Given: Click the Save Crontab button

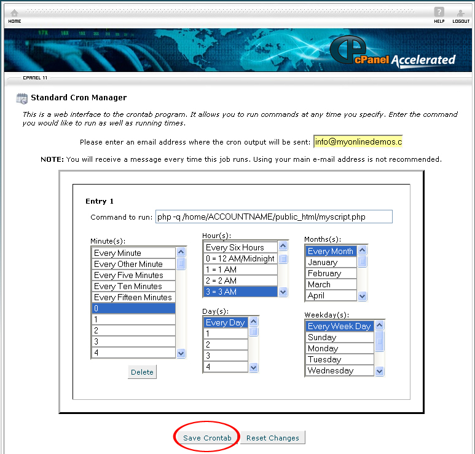Looking at the screenshot, I should tap(207, 437).
